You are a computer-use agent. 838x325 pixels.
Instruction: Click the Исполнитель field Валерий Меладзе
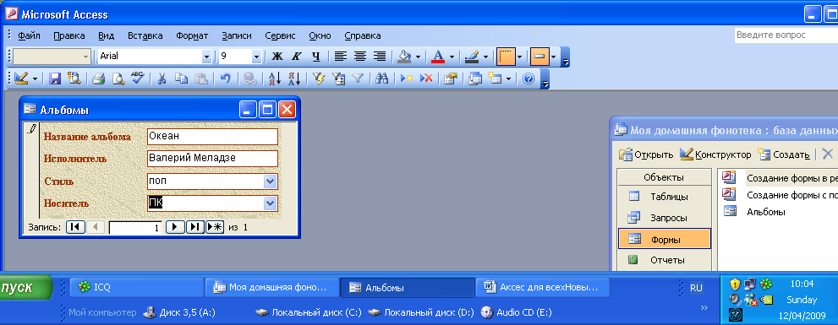coord(213,159)
